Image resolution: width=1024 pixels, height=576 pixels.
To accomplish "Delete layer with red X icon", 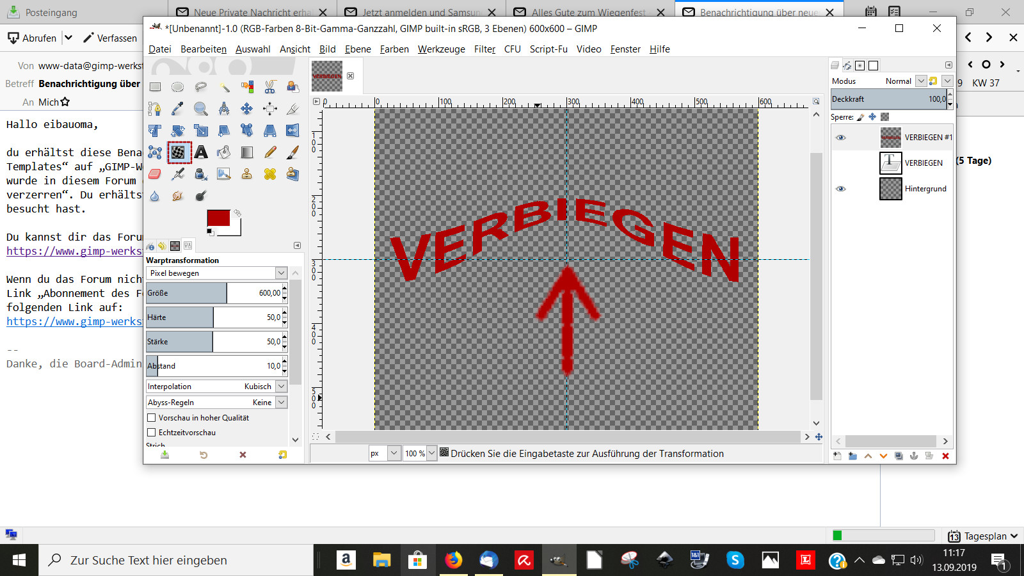I will click(x=945, y=456).
